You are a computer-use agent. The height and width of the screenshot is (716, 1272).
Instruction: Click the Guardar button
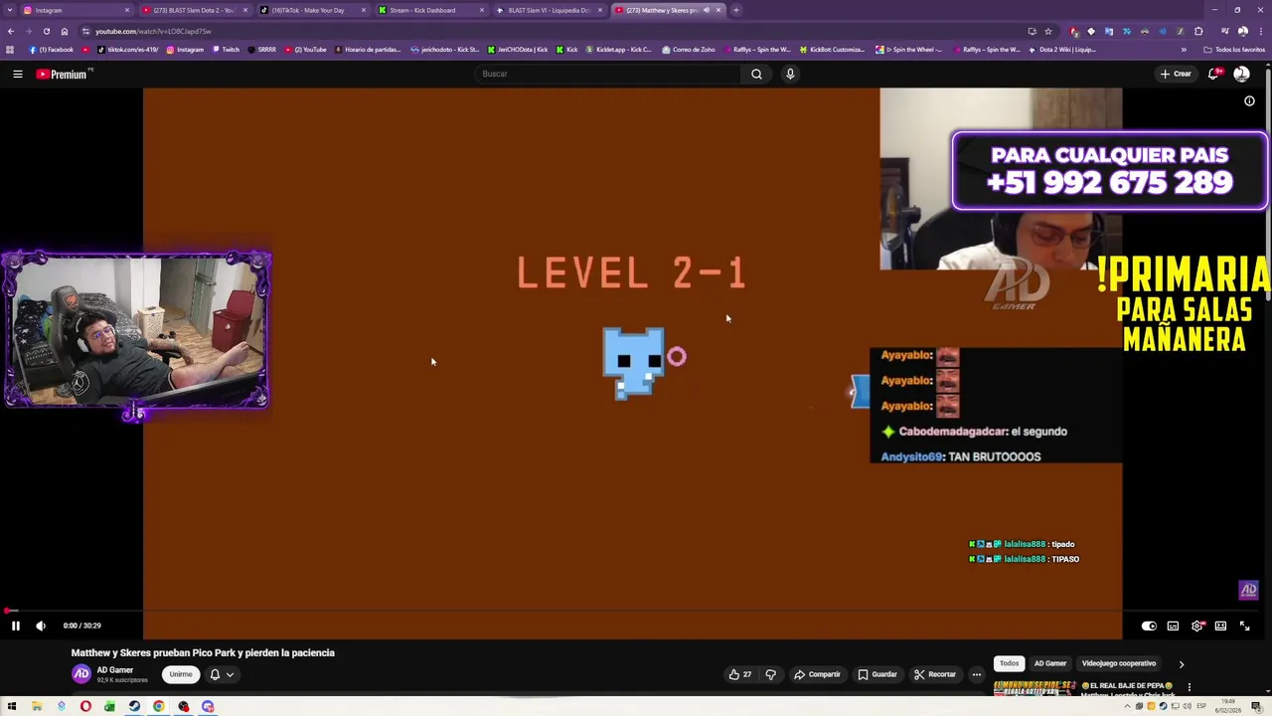(x=877, y=674)
